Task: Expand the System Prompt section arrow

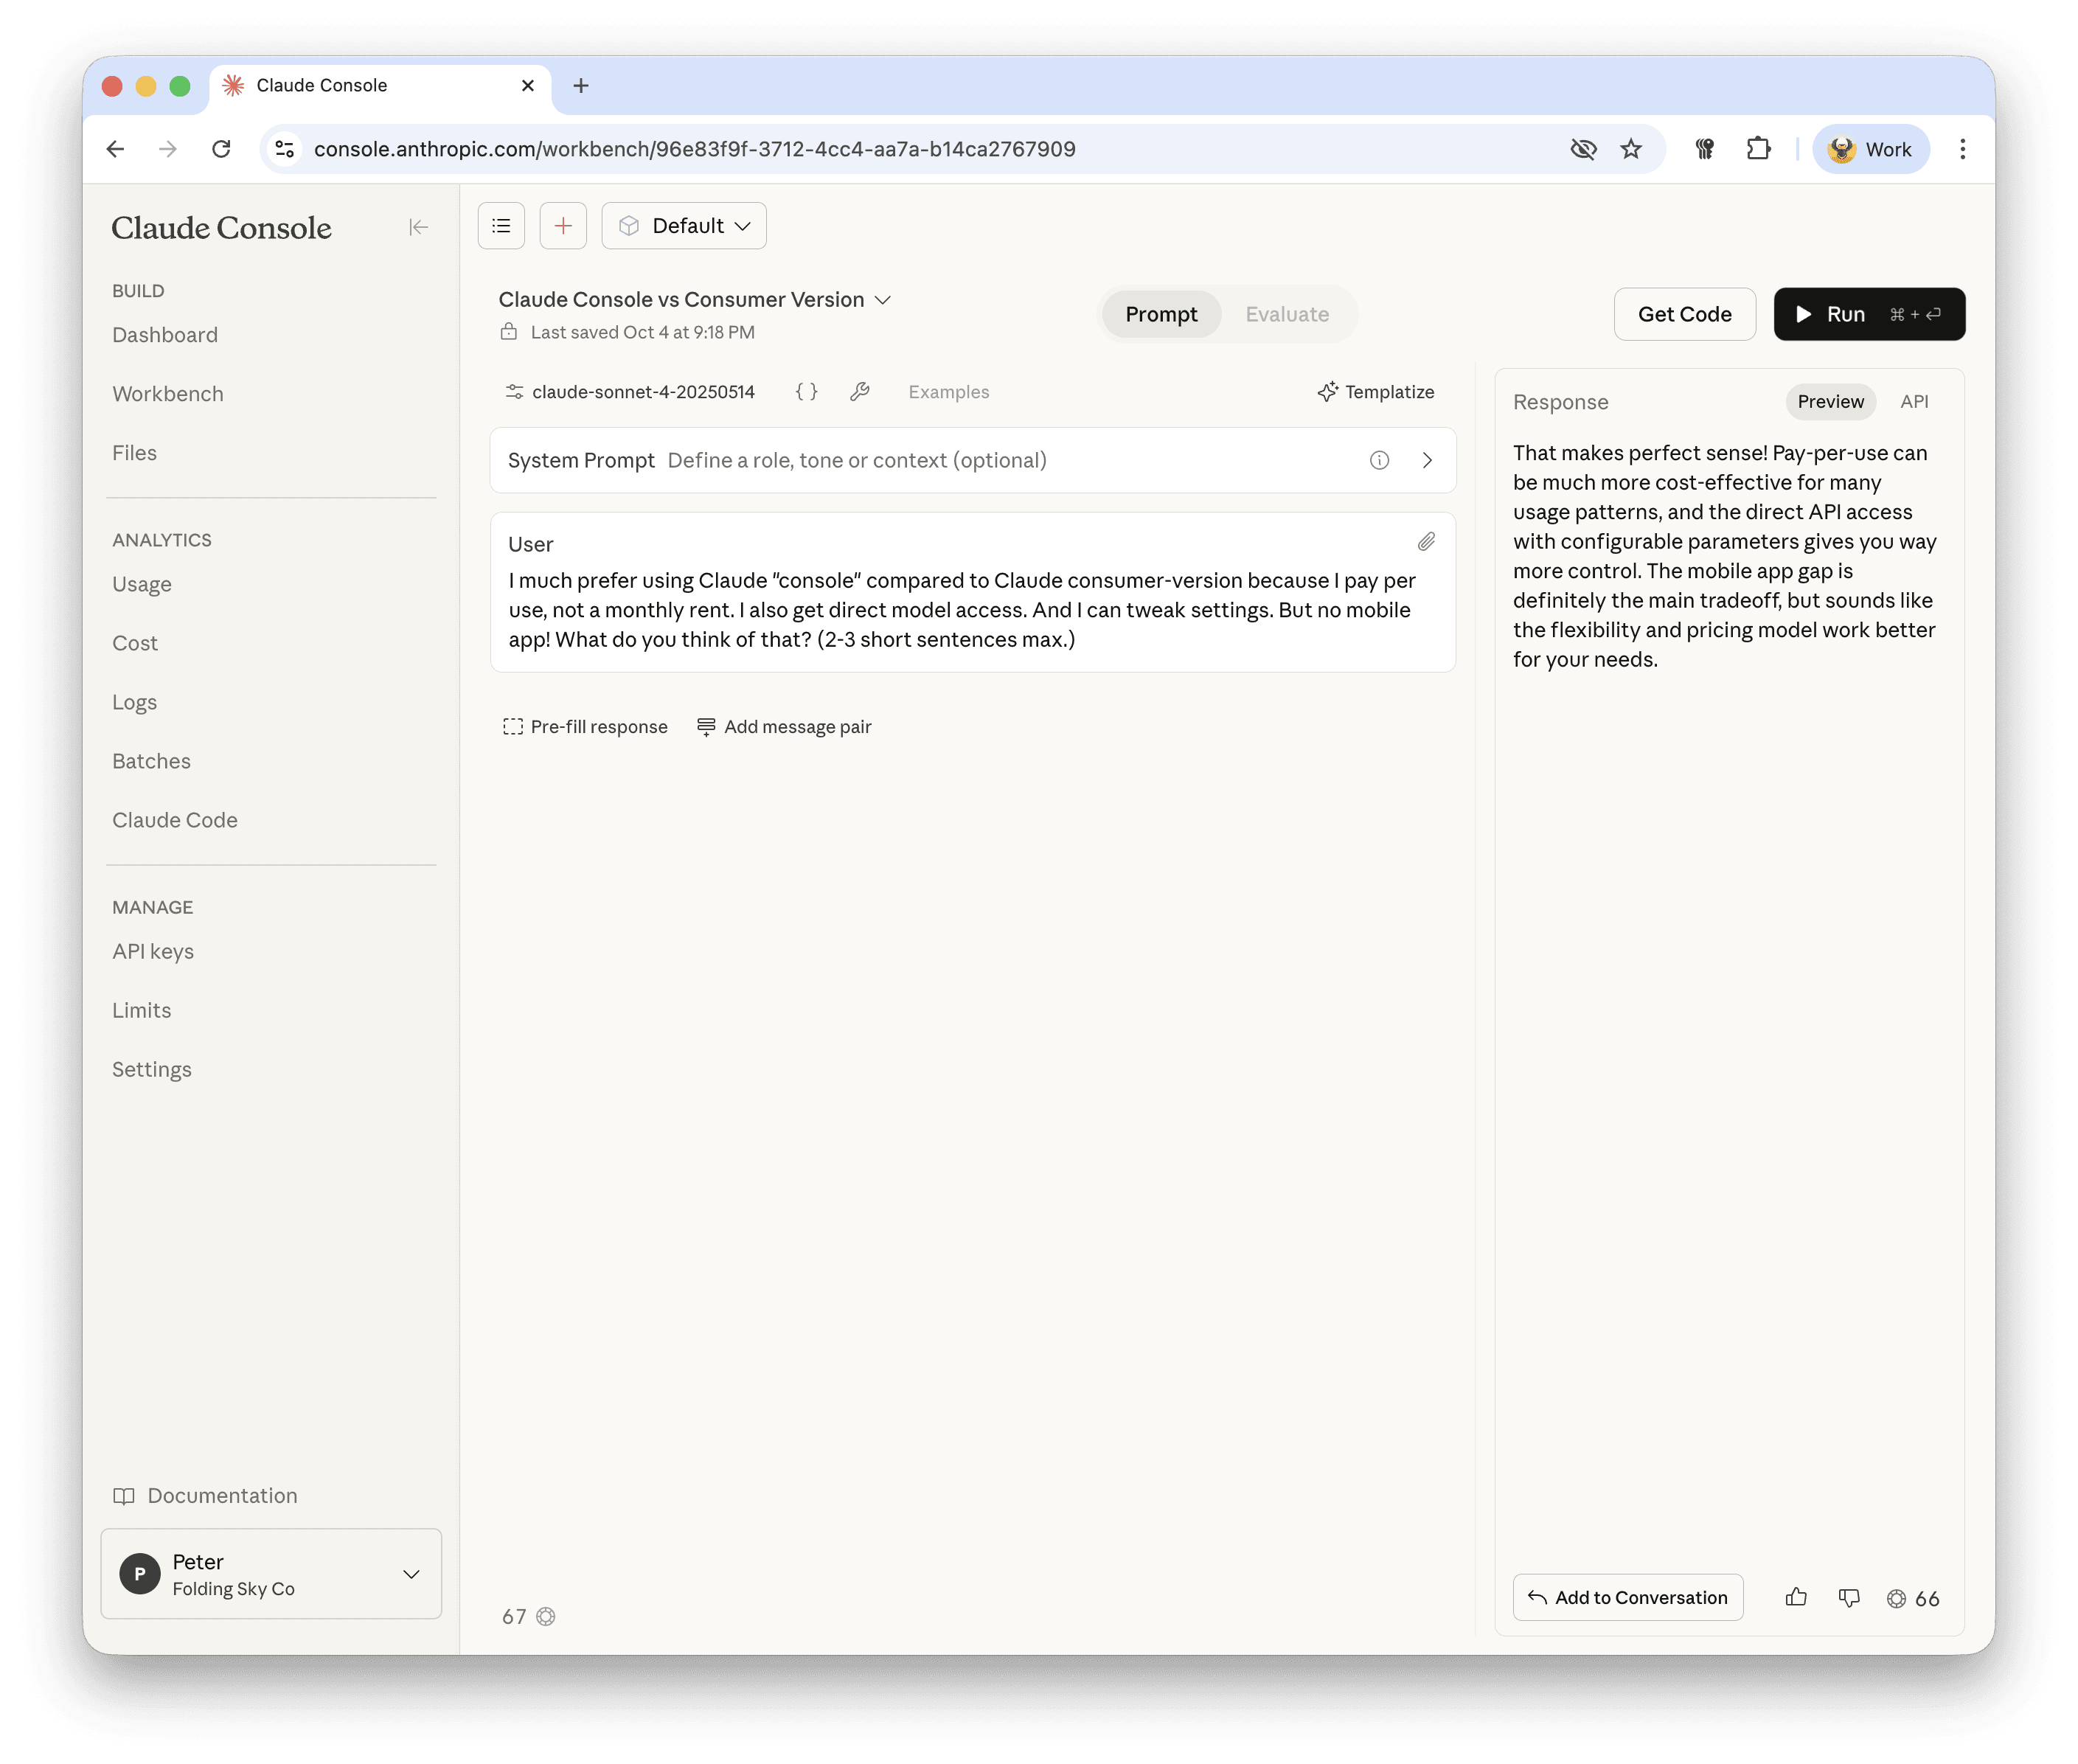Action: click(1427, 460)
